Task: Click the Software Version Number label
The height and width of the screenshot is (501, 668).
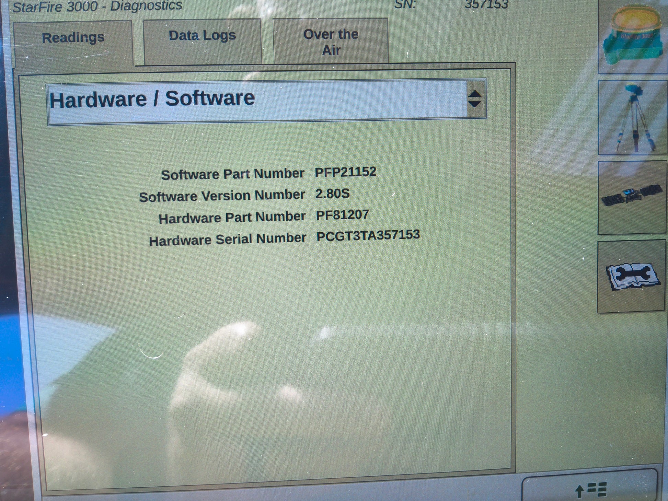Action: (222, 196)
